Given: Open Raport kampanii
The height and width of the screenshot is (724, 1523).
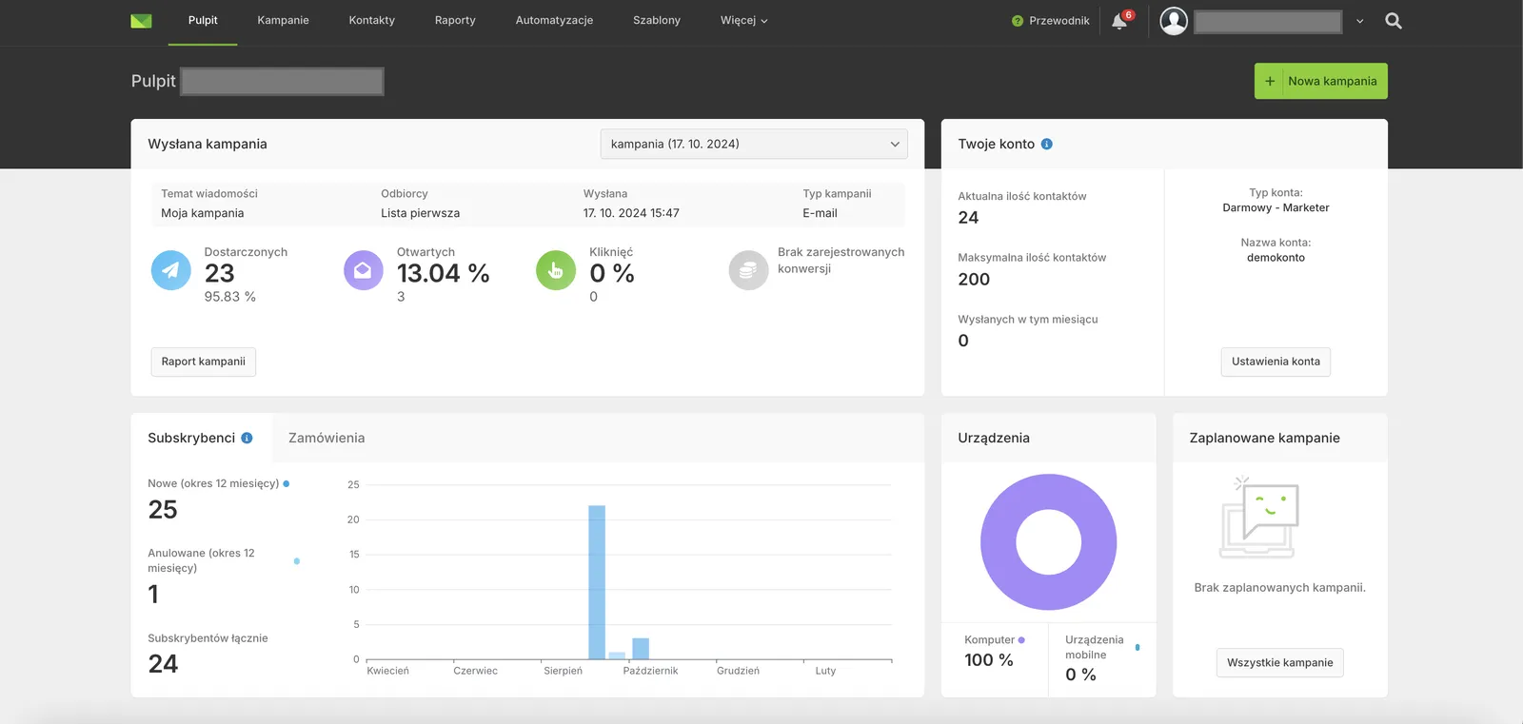Looking at the screenshot, I should point(203,362).
